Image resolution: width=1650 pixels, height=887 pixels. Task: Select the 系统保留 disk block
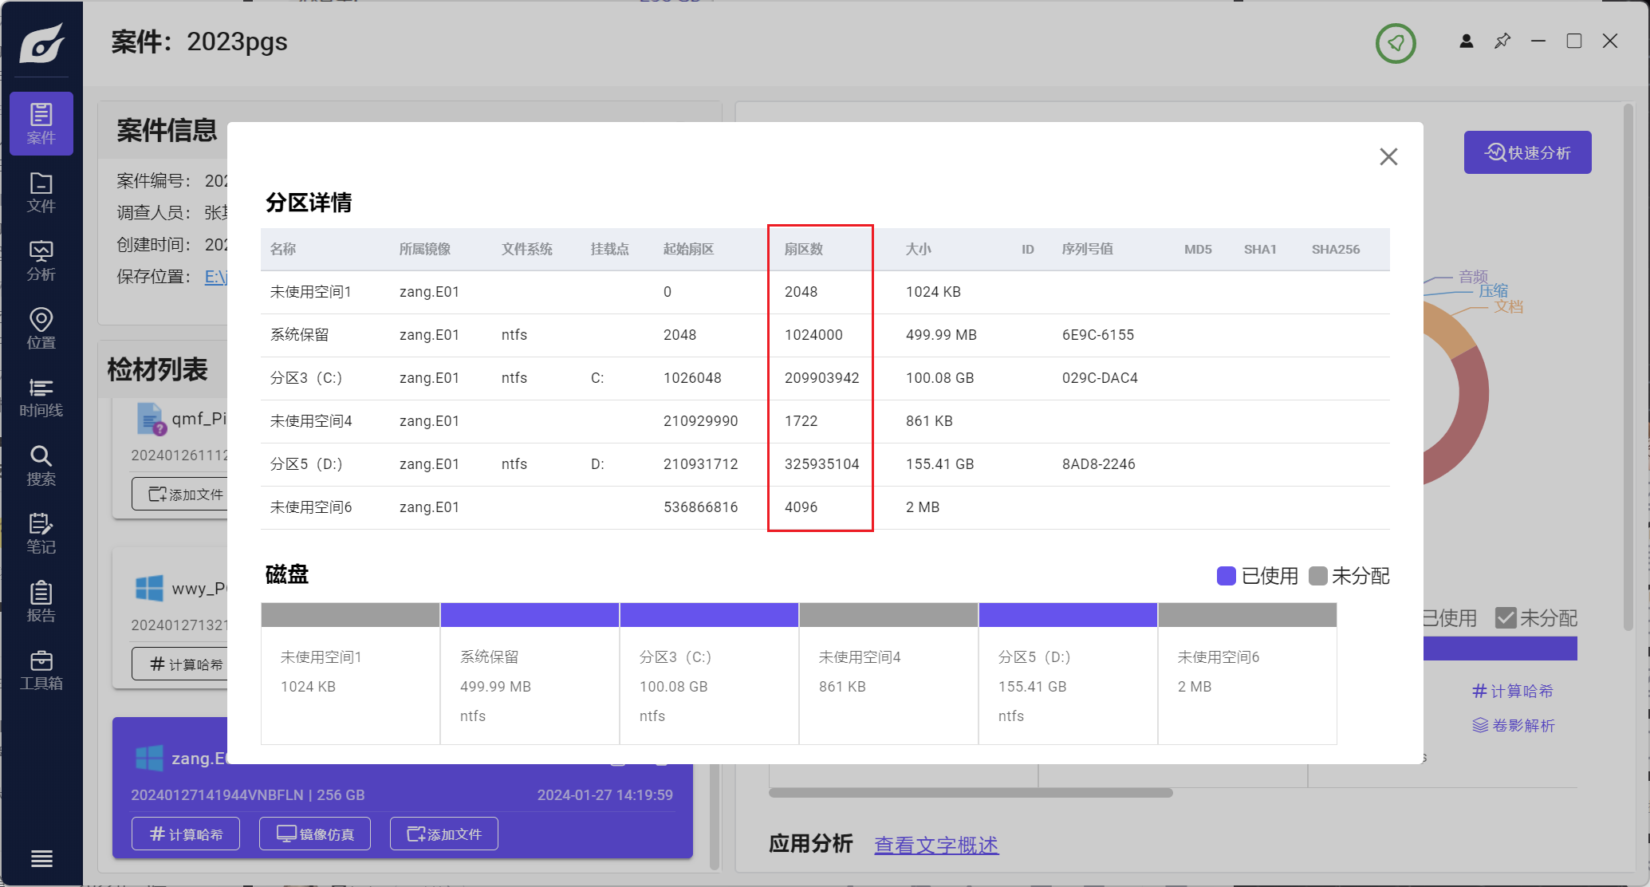pos(530,674)
